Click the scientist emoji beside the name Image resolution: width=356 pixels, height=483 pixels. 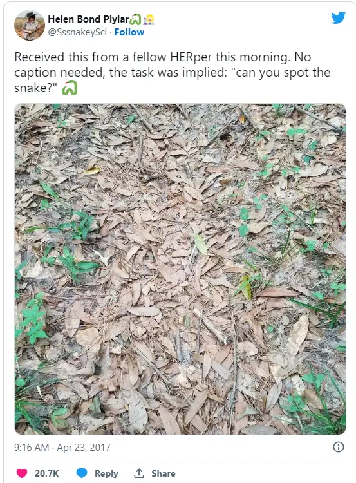pos(149,19)
